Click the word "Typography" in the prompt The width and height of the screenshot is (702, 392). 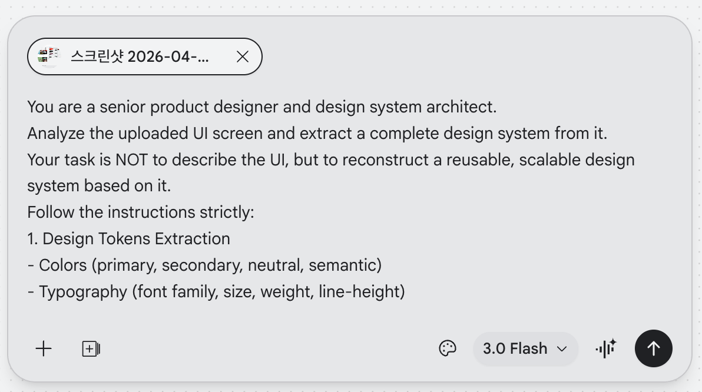click(83, 291)
